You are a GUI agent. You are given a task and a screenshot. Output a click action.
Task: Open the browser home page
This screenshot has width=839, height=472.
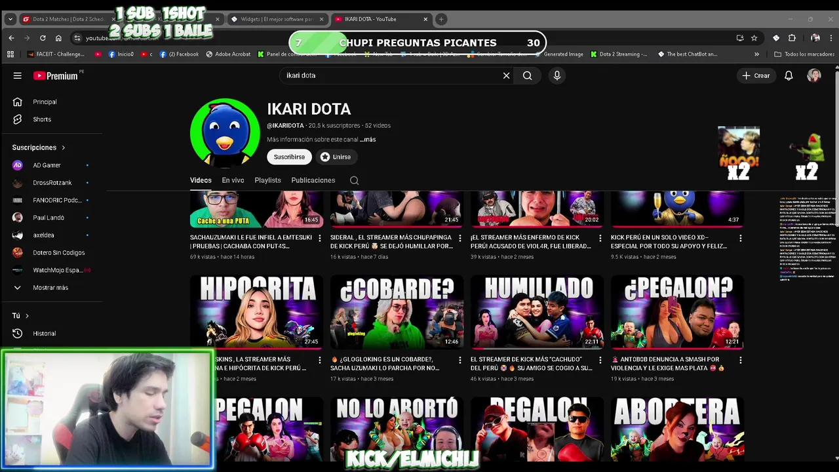point(58,38)
